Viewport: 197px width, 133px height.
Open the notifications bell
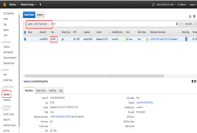(153, 5)
